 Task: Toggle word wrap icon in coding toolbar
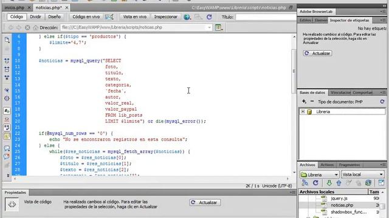click(7, 128)
